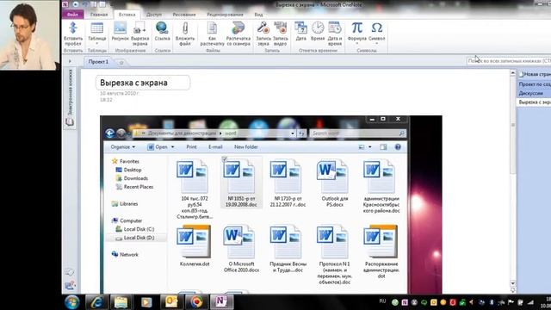The image size is (551, 310).
Task: Open the Рецензирование ribbon tab
Action: [225, 15]
